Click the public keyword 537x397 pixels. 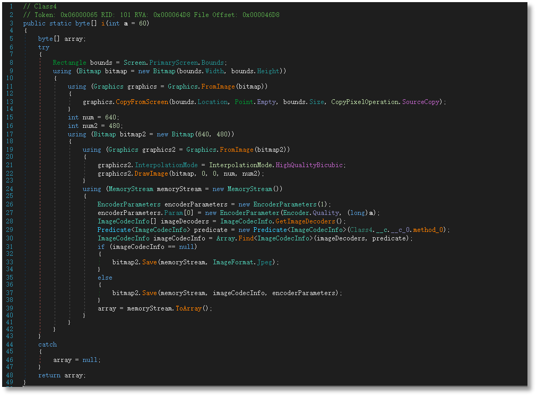(x=34, y=24)
